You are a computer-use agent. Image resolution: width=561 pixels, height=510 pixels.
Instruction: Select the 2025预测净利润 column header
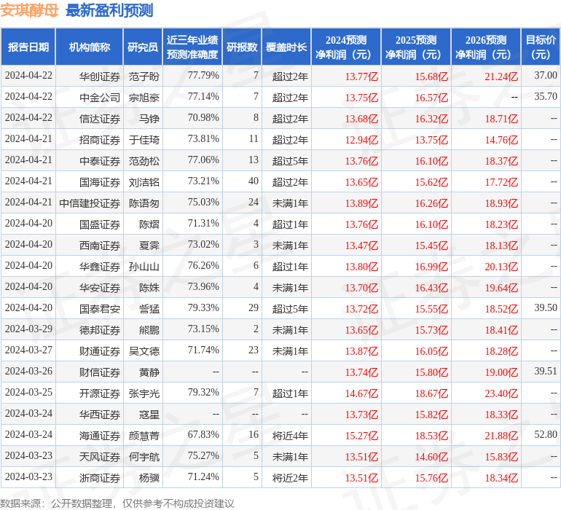[416, 47]
